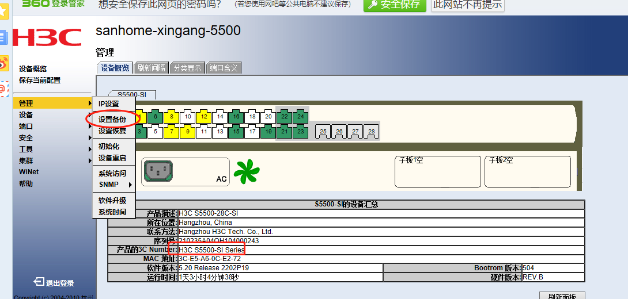The height and width of the screenshot is (299, 628).
Task: Expand the 管理 menu arrow
Action: [x=90, y=103]
